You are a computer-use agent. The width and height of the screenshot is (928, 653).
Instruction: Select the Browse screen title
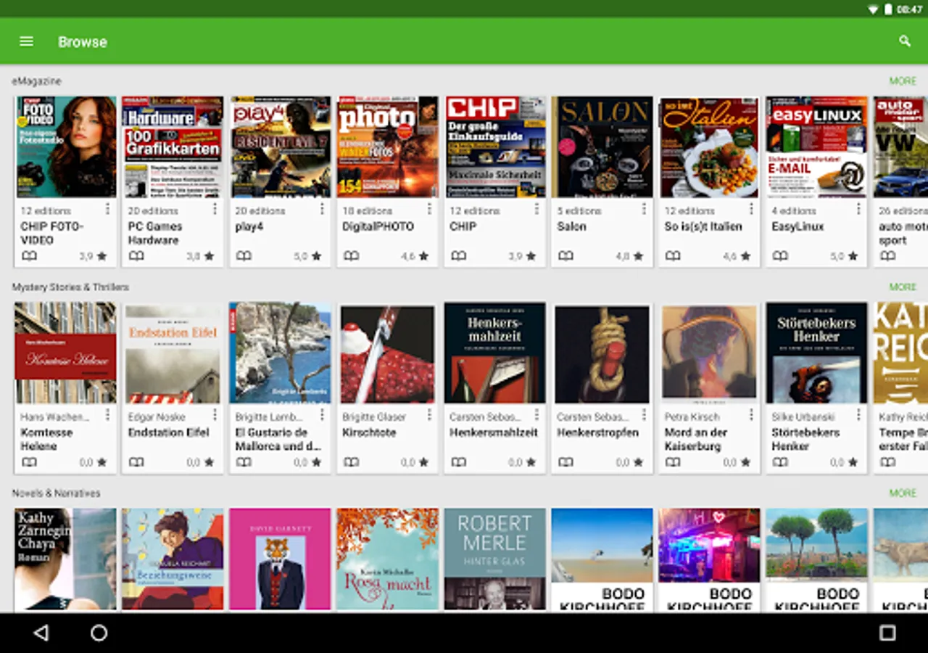(83, 42)
